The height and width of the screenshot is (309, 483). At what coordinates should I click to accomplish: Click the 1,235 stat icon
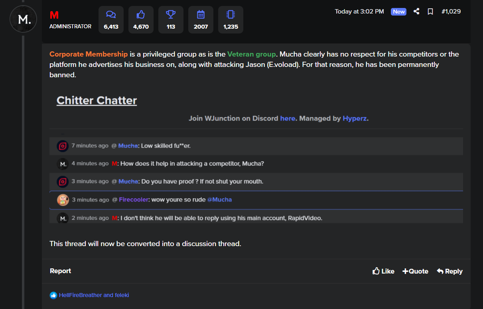click(x=231, y=15)
